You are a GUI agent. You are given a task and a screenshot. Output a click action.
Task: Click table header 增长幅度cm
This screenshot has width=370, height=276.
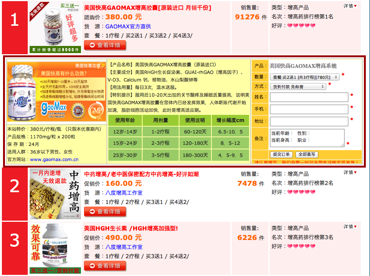[230, 120]
